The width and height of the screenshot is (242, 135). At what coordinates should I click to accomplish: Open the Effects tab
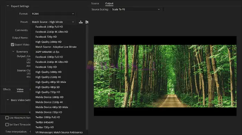[7, 89]
